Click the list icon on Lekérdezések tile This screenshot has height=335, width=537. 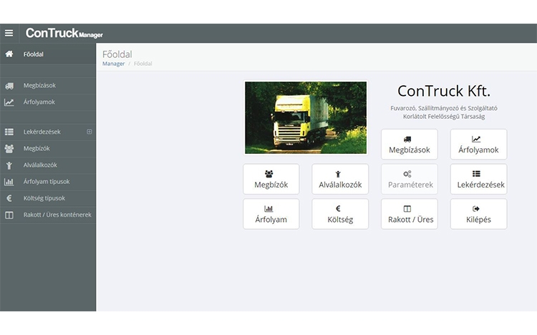pos(477,174)
